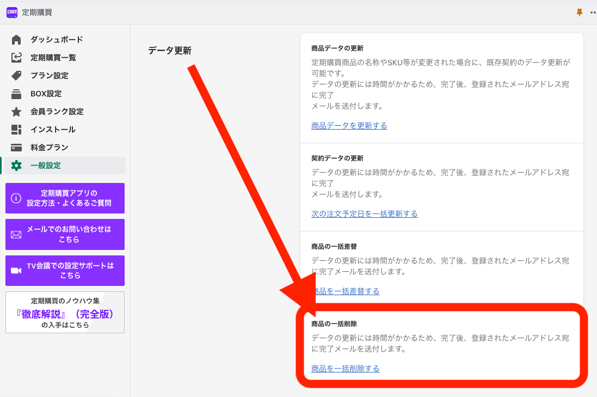Click the ダッシュボード home icon
The image size is (597, 397).
pyautogui.click(x=16, y=40)
